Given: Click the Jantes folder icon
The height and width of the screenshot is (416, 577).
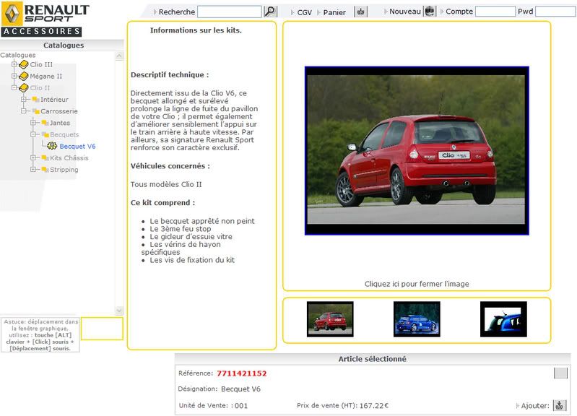Looking at the screenshot, I should coord(45,123).
